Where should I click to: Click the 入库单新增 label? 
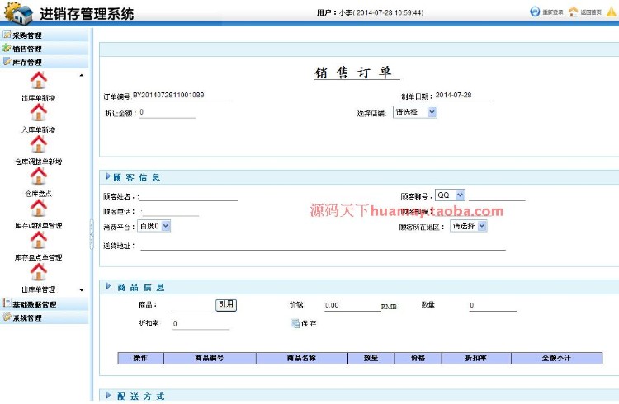pos(38,129)
